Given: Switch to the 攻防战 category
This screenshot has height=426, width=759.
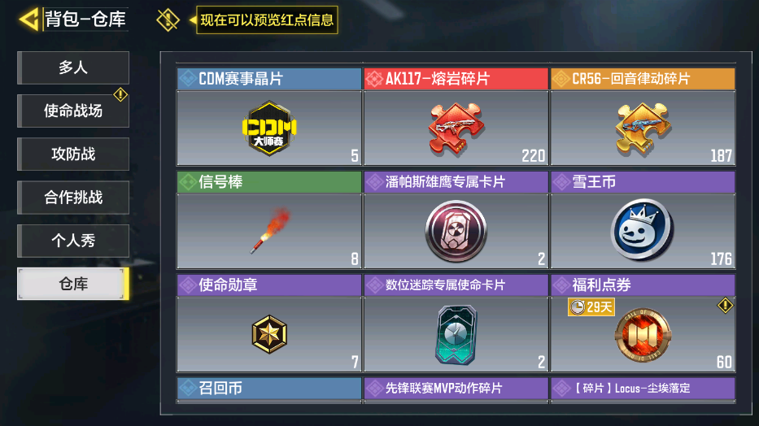Looking at the screenshot, I should point(73,154).
